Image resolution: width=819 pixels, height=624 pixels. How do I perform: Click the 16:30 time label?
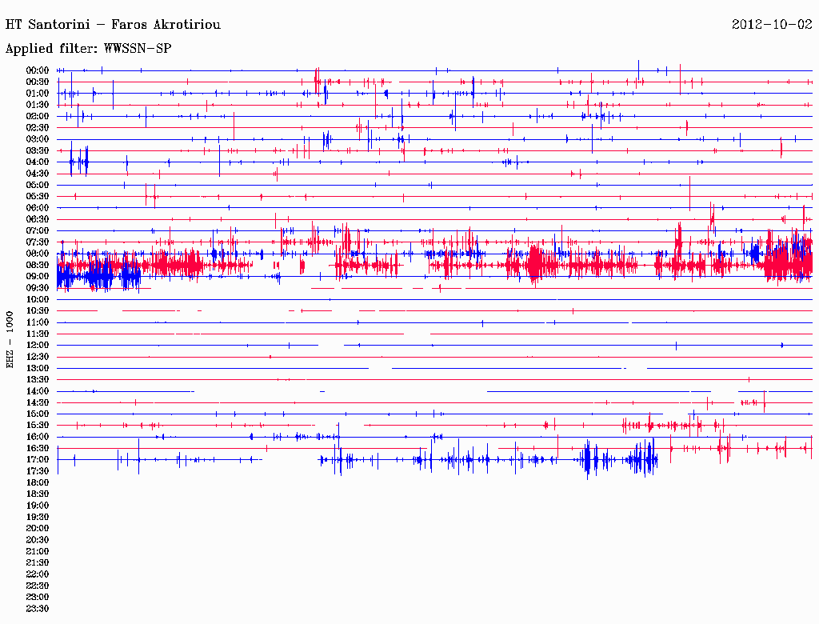click(x=38, y=449)
